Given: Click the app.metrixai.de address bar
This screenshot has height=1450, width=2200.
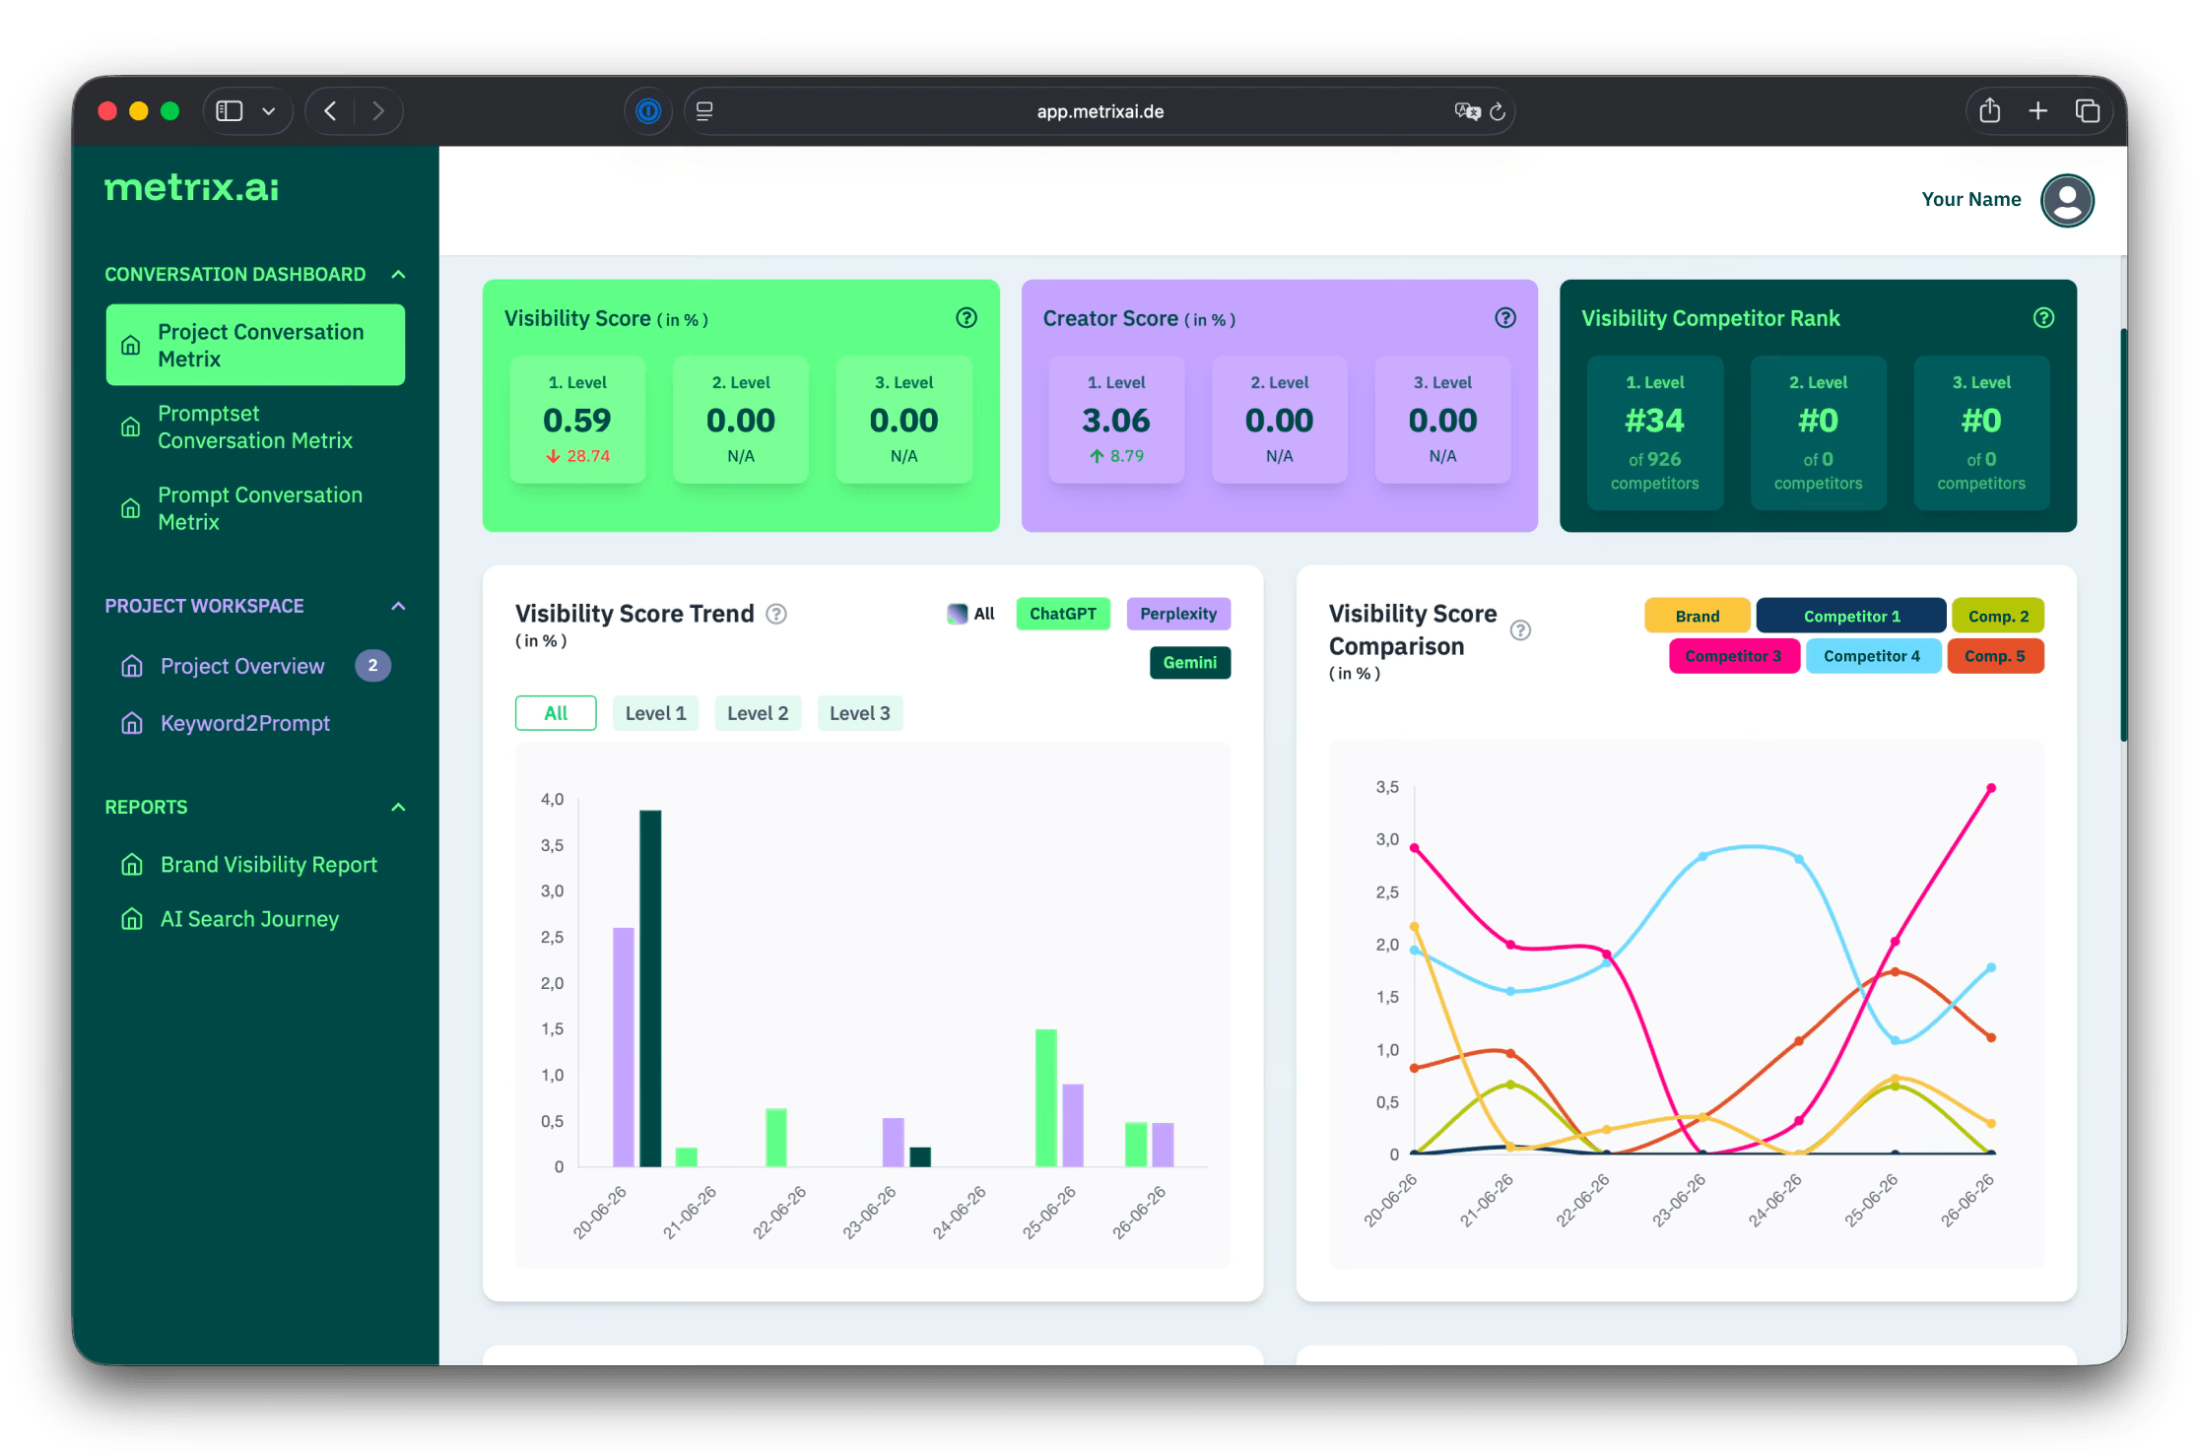Looking at the screenshot, I should [x=1100, y=111].
